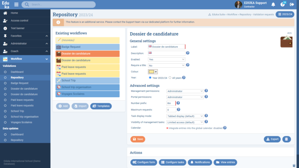Viewport: 299px width, 168px height.
Task: Select the Year 2023/24 radio button
Action: [150, 78]
